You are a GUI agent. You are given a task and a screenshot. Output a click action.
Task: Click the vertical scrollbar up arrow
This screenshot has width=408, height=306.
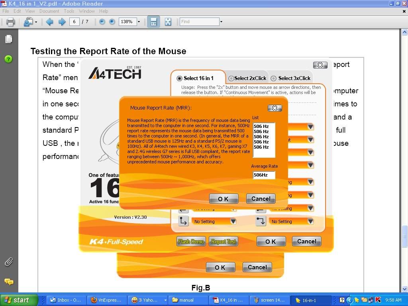[x=404, y=32]
